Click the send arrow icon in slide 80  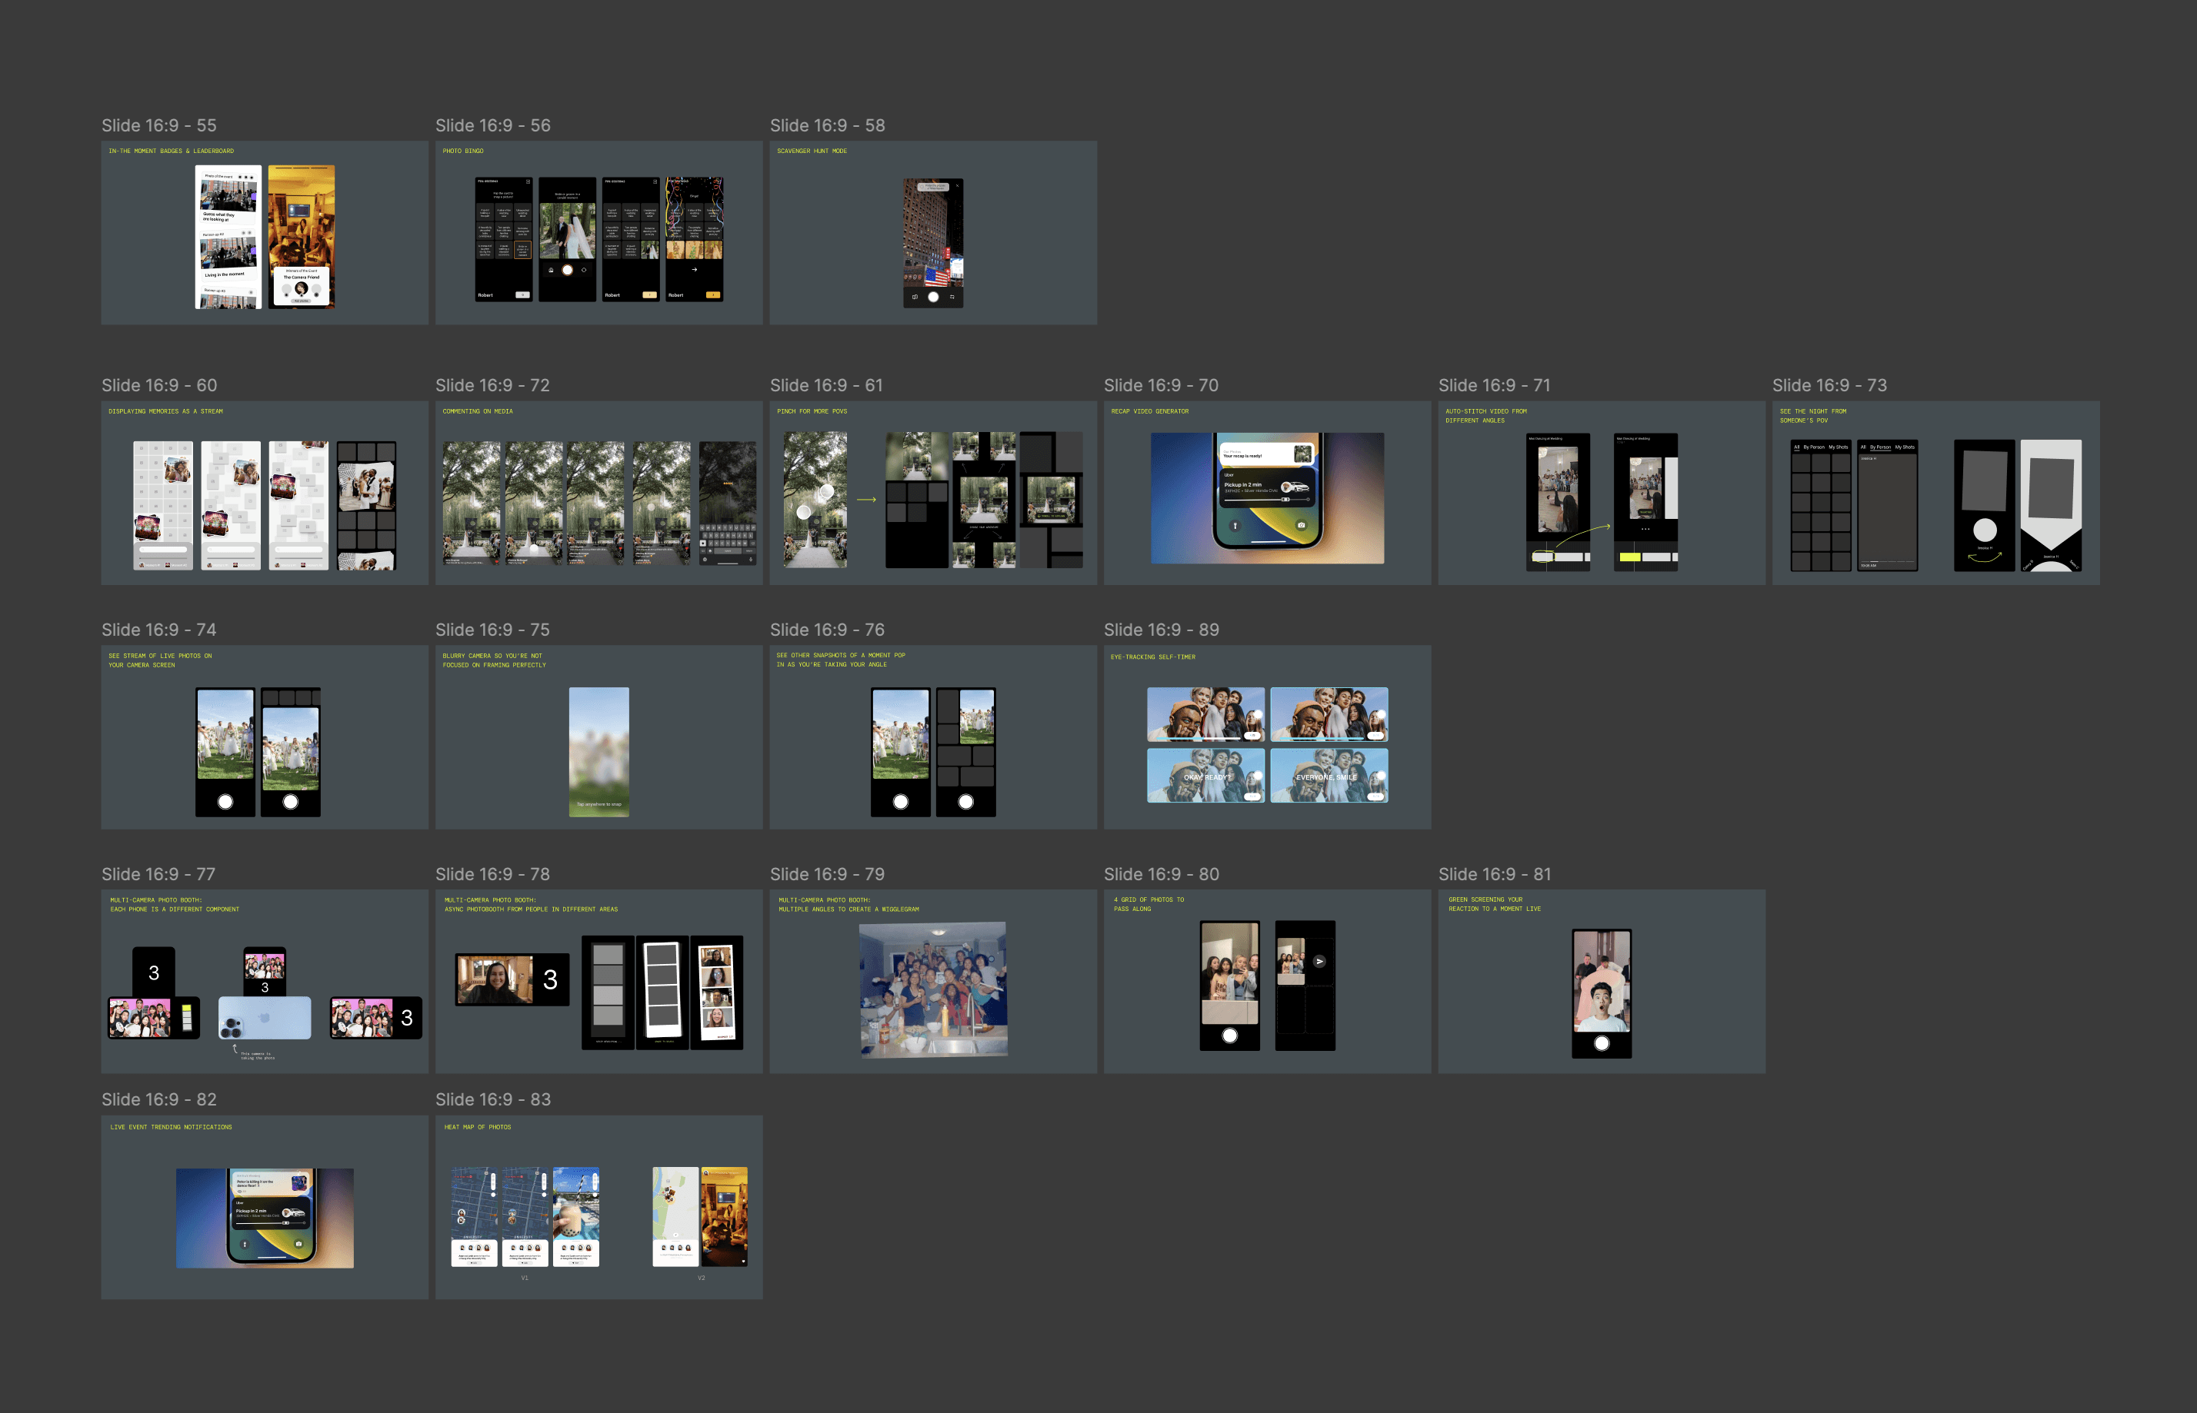pos(1319,962)
